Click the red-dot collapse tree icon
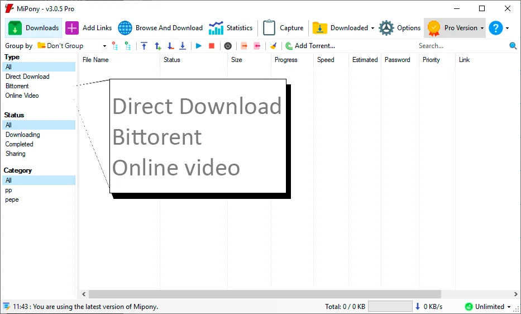The image size is (521, 314). click(115, 46)
